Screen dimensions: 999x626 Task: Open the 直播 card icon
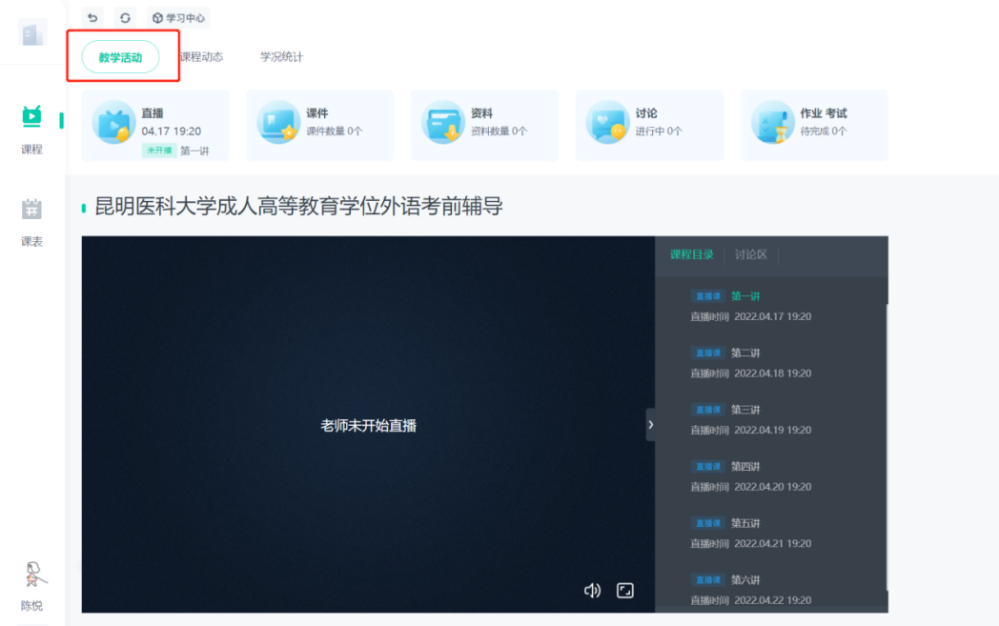114,122
